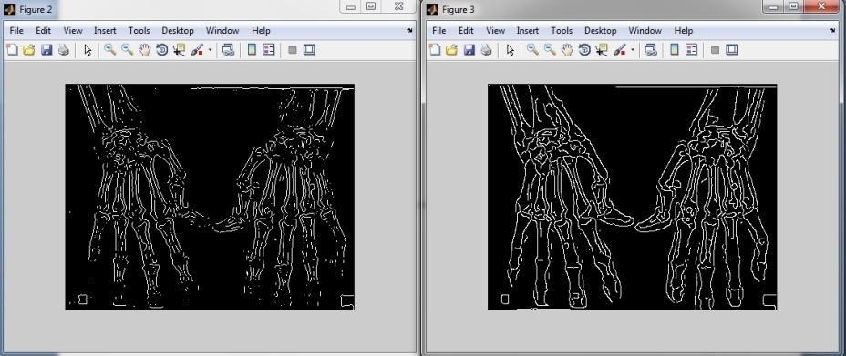846x356 pixels.
Task: Click Link Plot icon in Figure 3
Action: click(x=651, y=50)
